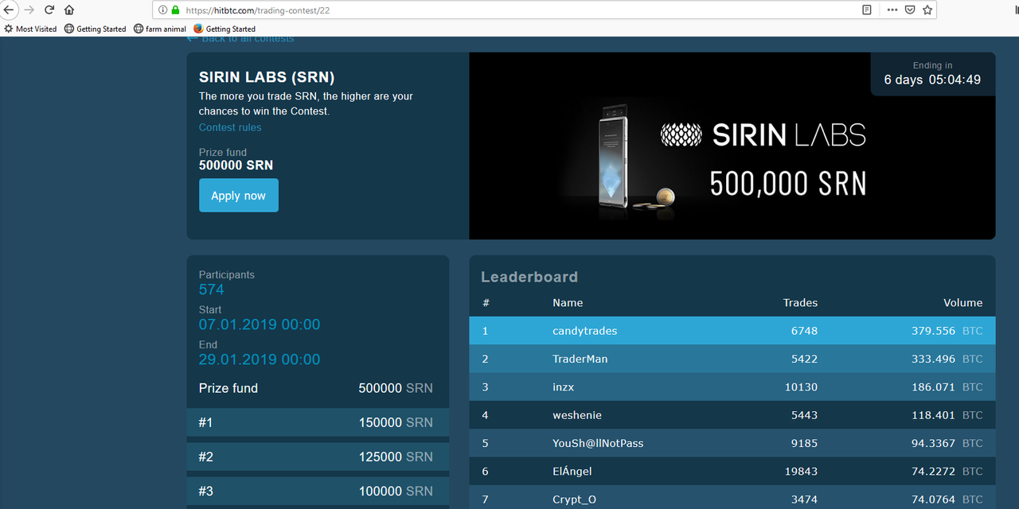Screen dimensions: 1019x509
Task: Click end date 29.01.2019 00:00
Action: [260, 359]
